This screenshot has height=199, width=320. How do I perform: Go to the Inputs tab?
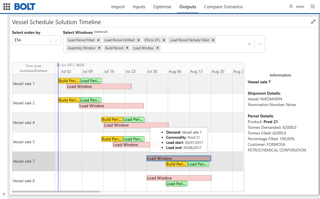139,7
